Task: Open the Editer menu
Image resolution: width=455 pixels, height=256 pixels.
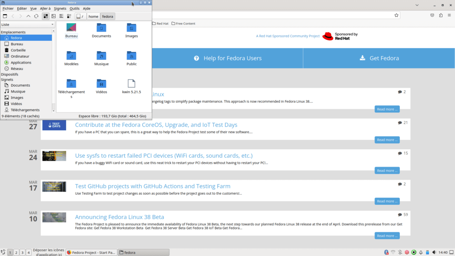Action: 22,8
